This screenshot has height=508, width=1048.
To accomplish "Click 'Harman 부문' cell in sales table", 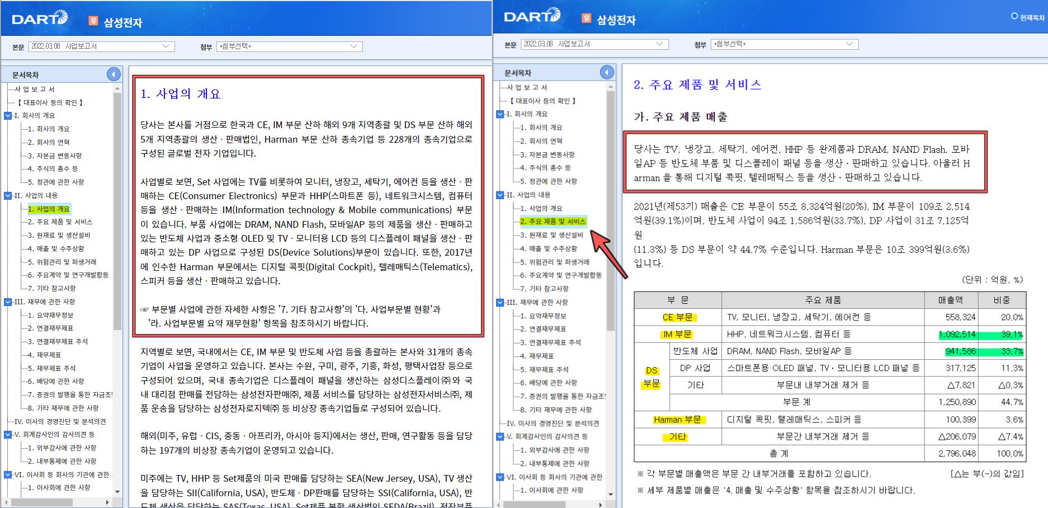I will point(677,420).
